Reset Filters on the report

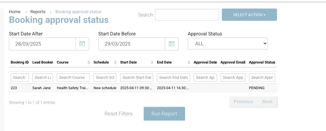click(x=119, y=114)
